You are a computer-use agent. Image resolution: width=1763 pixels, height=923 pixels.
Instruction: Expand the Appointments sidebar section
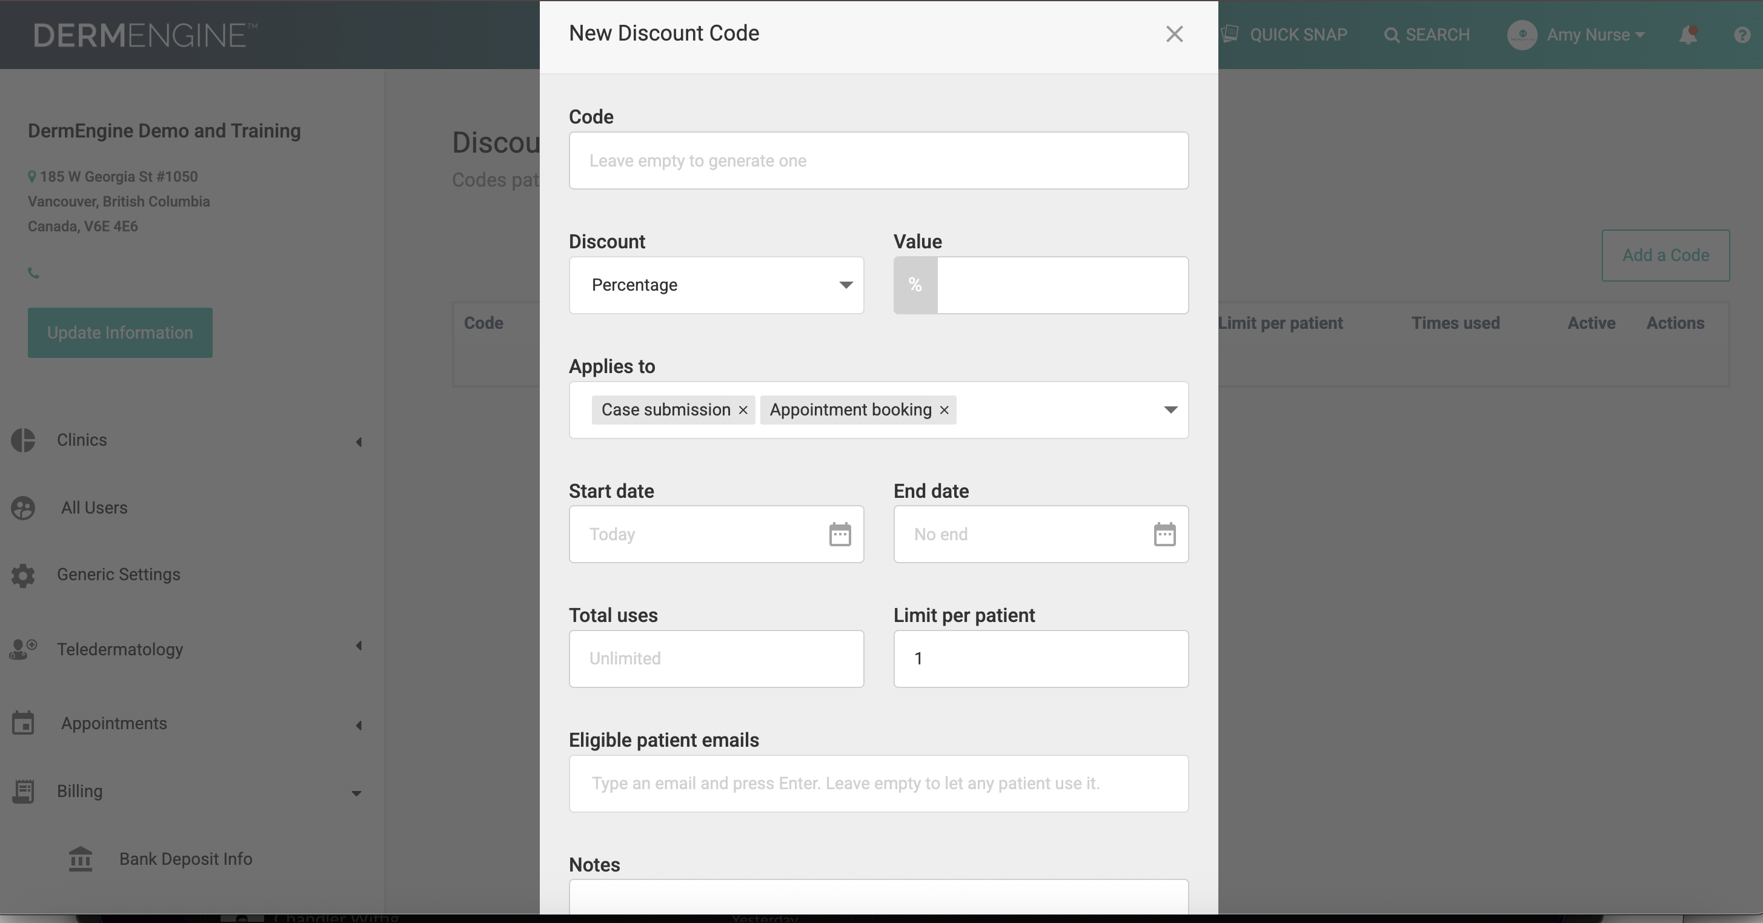point(359,726)
